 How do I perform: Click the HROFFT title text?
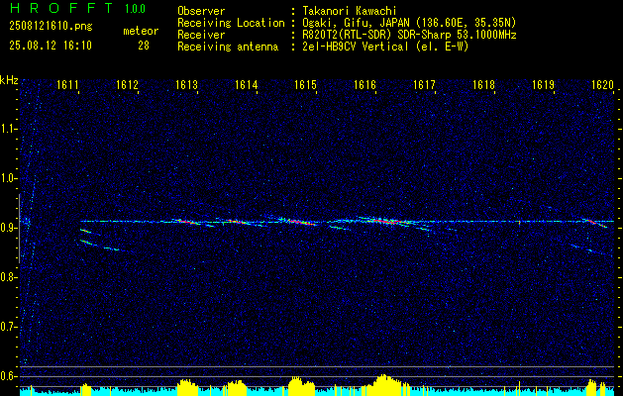point(62,8)
